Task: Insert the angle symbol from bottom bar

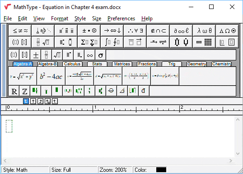Action: 122,91
